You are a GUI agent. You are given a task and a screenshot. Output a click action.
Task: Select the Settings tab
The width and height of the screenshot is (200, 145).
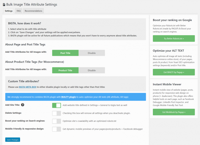click(x=9, y=11)
